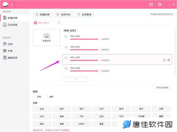Choose the 运动 partition
Image resolution: width=177 pixels, height=132 pixels.
[101, 116]
